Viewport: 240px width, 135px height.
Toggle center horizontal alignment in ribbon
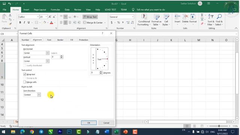(x=65, y=22)
